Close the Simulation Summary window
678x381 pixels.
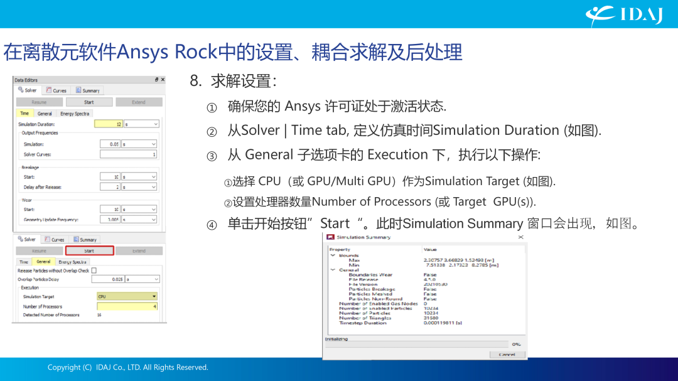point(520,237)
